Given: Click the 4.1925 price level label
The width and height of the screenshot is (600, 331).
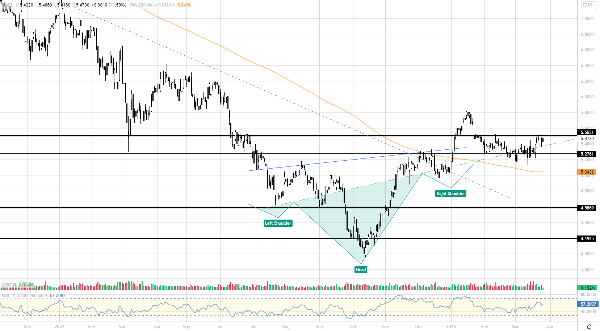Looking at the screenshot, I should click(x=587, y=239).
